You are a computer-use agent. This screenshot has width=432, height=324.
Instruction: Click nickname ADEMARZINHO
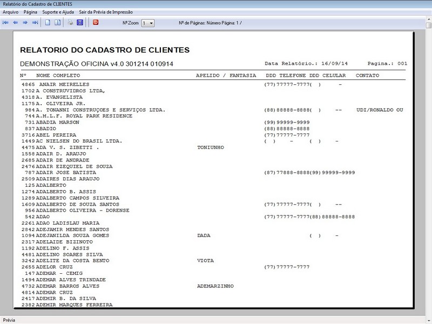point(215,286)
